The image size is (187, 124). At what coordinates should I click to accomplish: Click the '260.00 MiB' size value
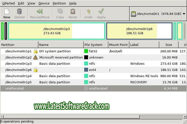(169, 51)
